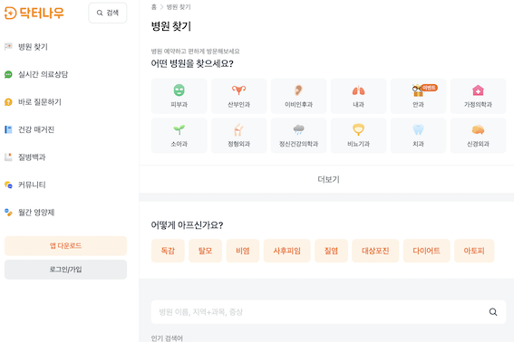
Task: Click the 로그인/가입 button
Action: [65, 270]
